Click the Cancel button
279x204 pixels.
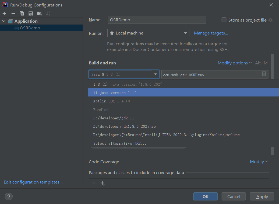click(234, 196)
